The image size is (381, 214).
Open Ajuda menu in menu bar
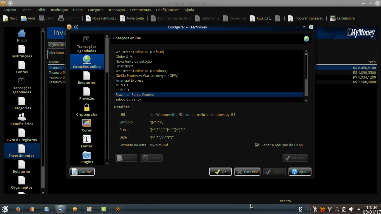tap(189, 10)
